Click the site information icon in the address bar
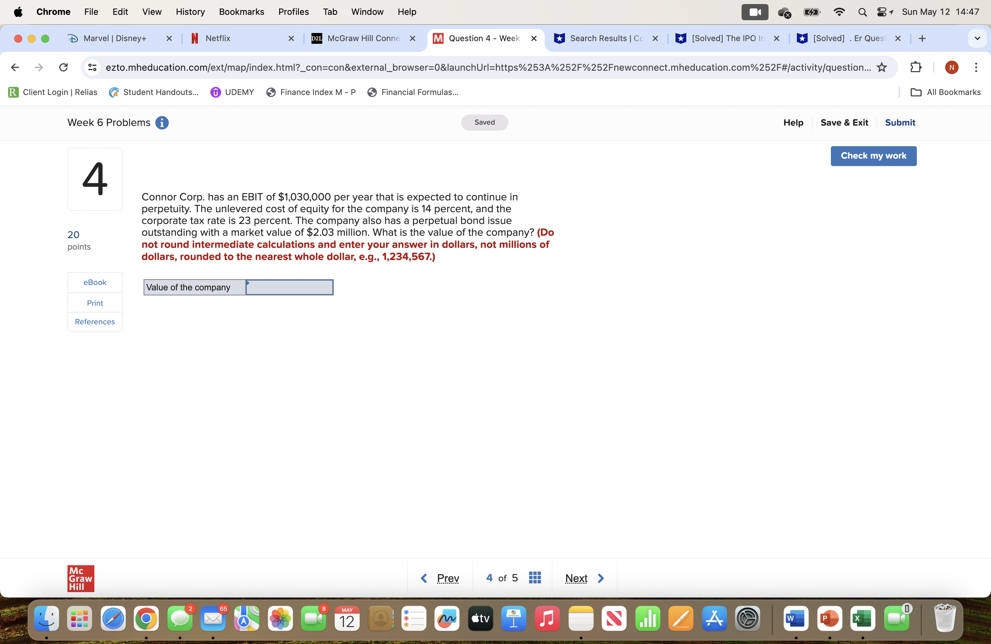This screenshot has height=644, width=991. (x=92, y=67)
